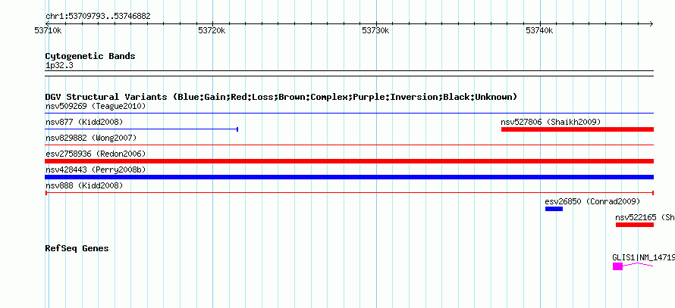The image size is (675, 308).
Task: Select the esv2758936 thick red bar
Action: point(350,161)
